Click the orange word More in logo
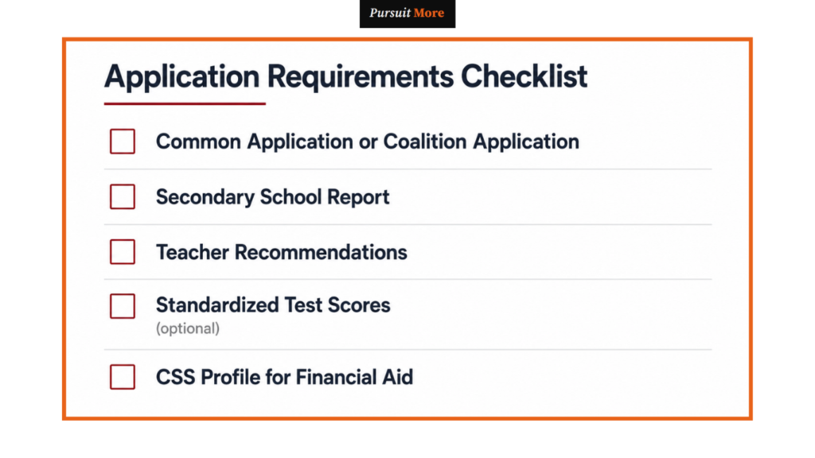Viewport: 815px width, 458px height. [429, 13]
